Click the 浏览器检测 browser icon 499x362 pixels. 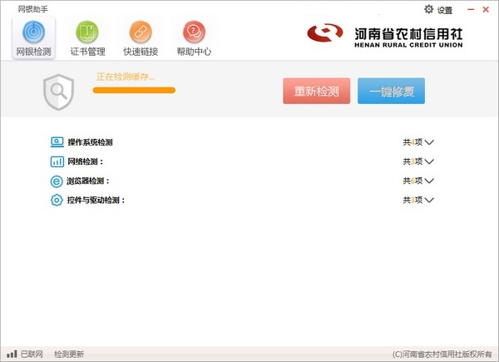[x=57, y=181]
